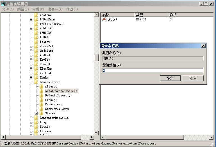
Task: Click the ShareProviders folder icon
Action: point(42,109)
